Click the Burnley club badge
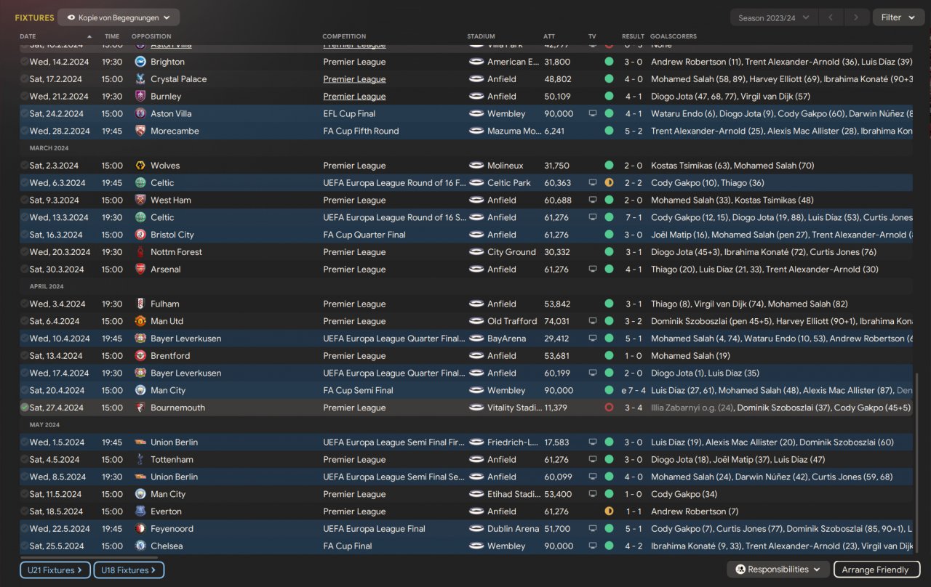Image resolution: width=931 pixels, height=587 pixels. pos(140,97)
